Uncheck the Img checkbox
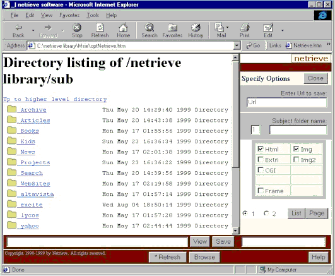This screenshot has height=276, width=335. (296, 148)
